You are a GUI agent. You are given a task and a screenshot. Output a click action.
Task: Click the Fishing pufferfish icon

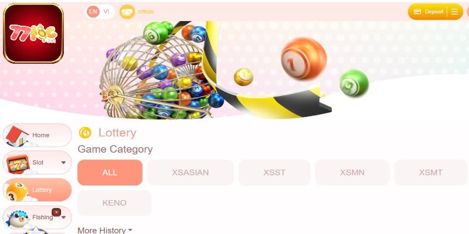(x=17, y=219)
